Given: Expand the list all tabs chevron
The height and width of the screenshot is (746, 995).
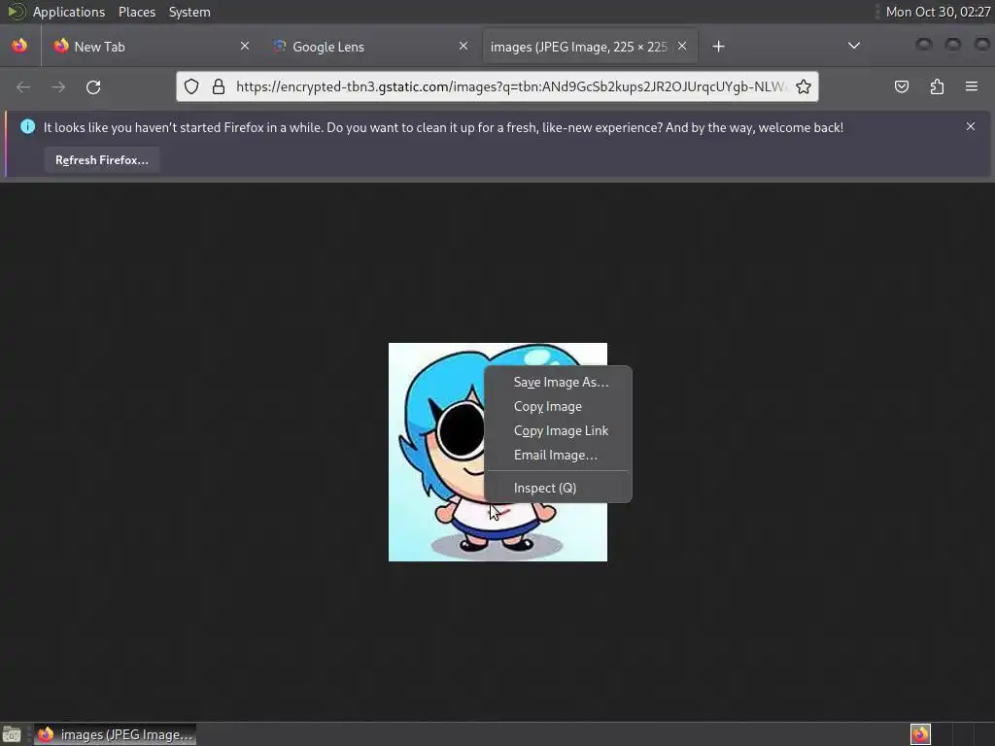Looking at the screenshot, I should pos(854,46).
